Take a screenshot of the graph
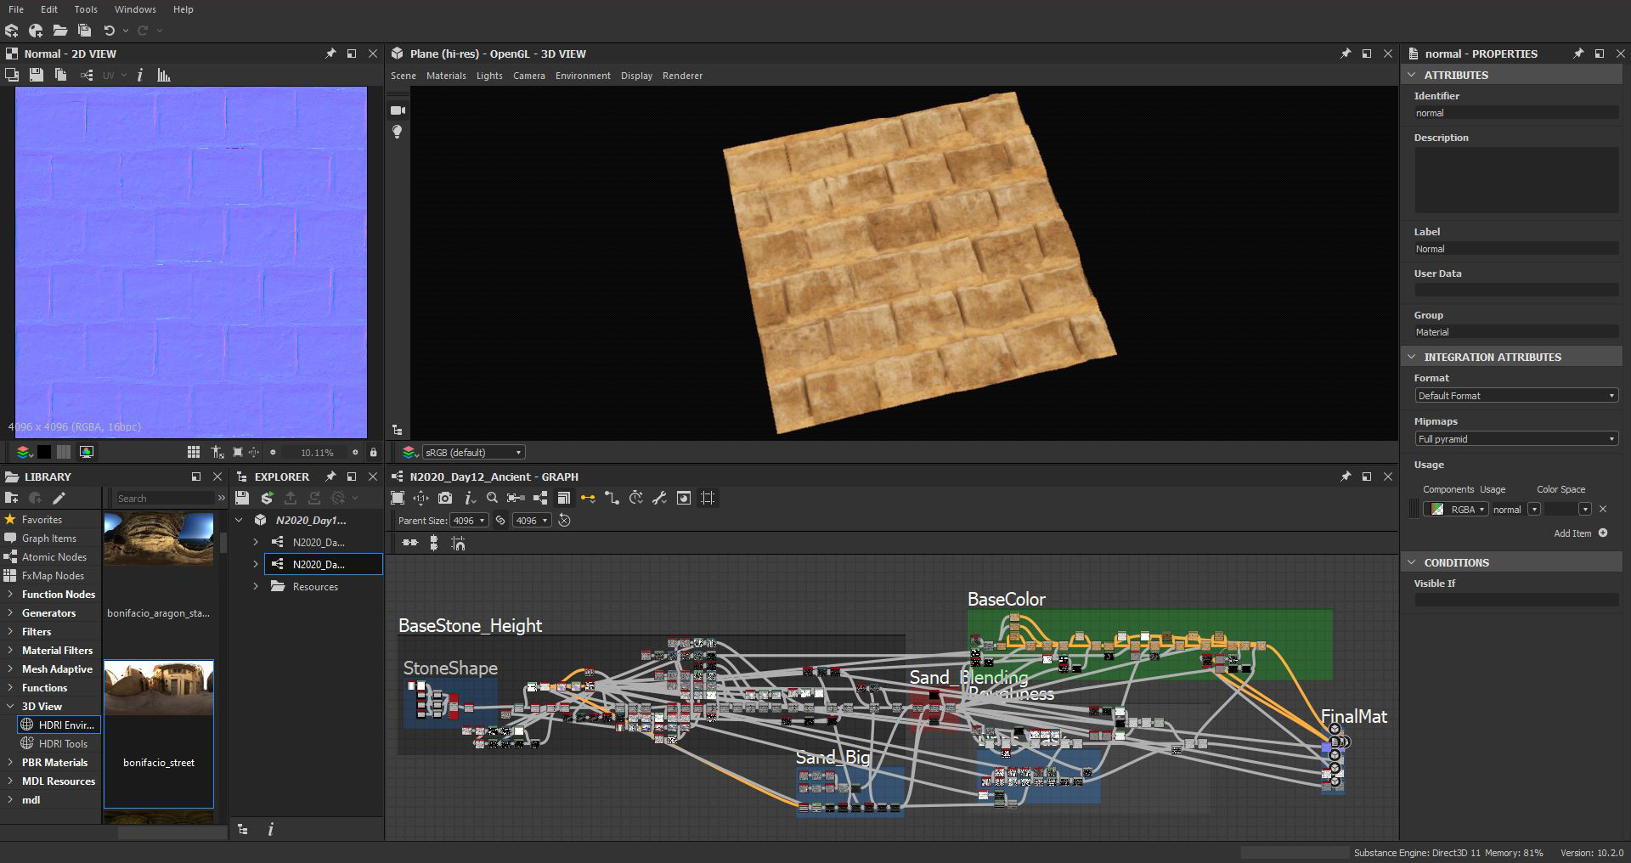The image size is (1631, 863). 445,498
